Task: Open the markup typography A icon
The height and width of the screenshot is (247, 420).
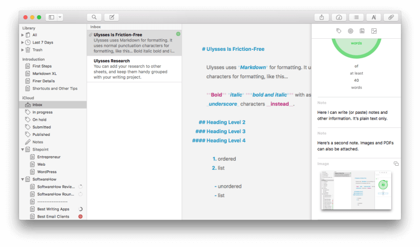Action: coord(374,17)
